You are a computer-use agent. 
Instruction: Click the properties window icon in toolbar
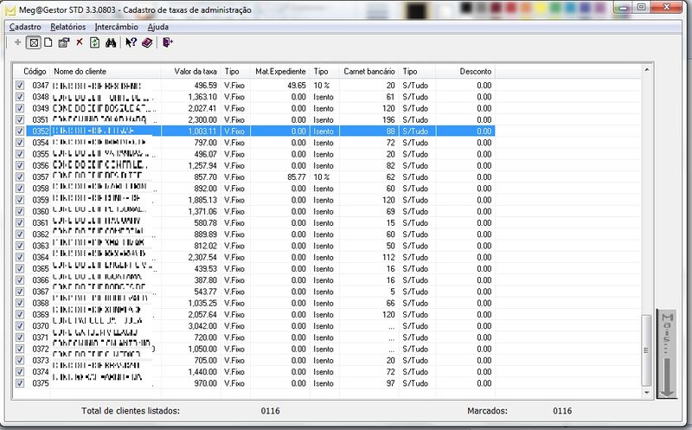(64, 42)
